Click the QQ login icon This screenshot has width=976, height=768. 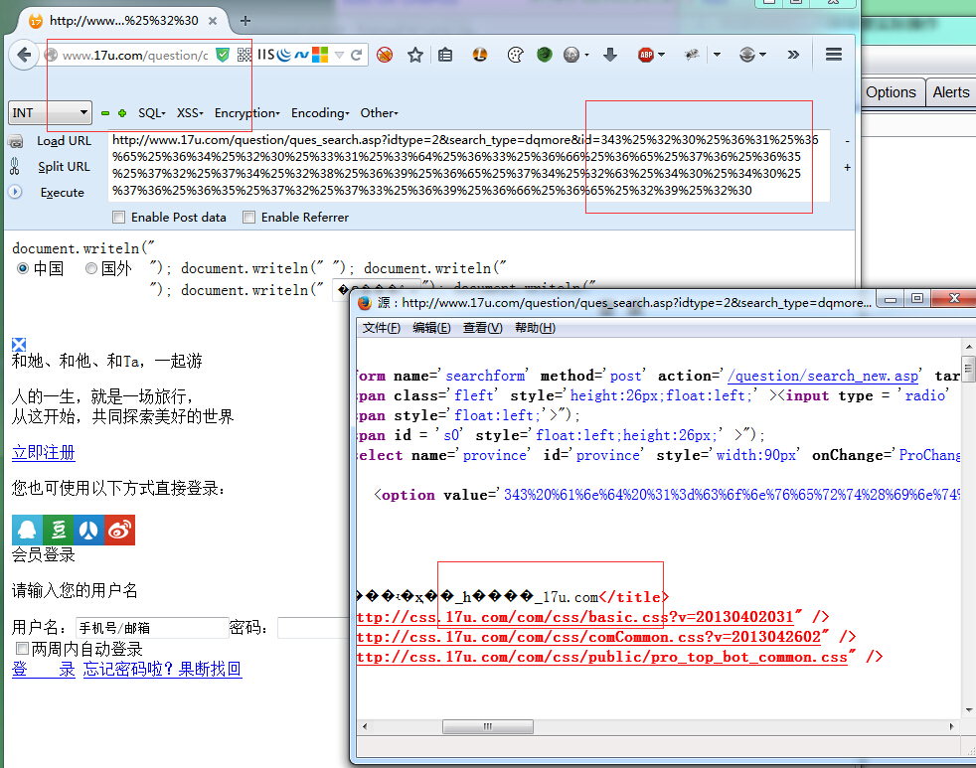(x=28, y=530)
